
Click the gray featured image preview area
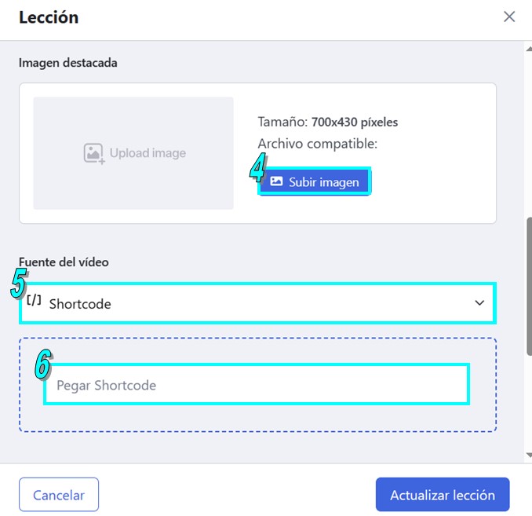[x=133, y=153]
